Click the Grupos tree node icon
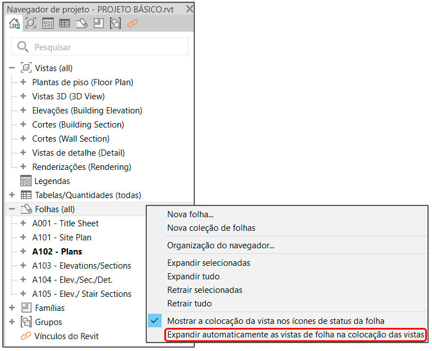The height and width of the screenshot is (351, 432). [x=26, y=322]
